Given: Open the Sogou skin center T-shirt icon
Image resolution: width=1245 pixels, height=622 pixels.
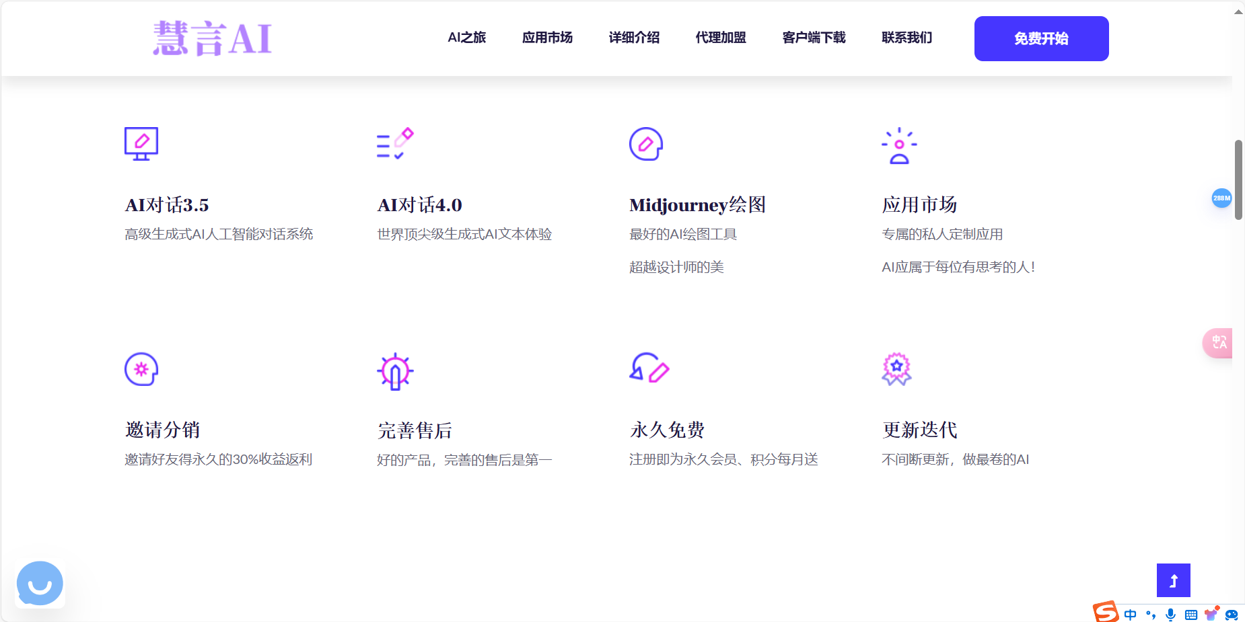Looking at the screenshot, I should tap(1211, 613).
